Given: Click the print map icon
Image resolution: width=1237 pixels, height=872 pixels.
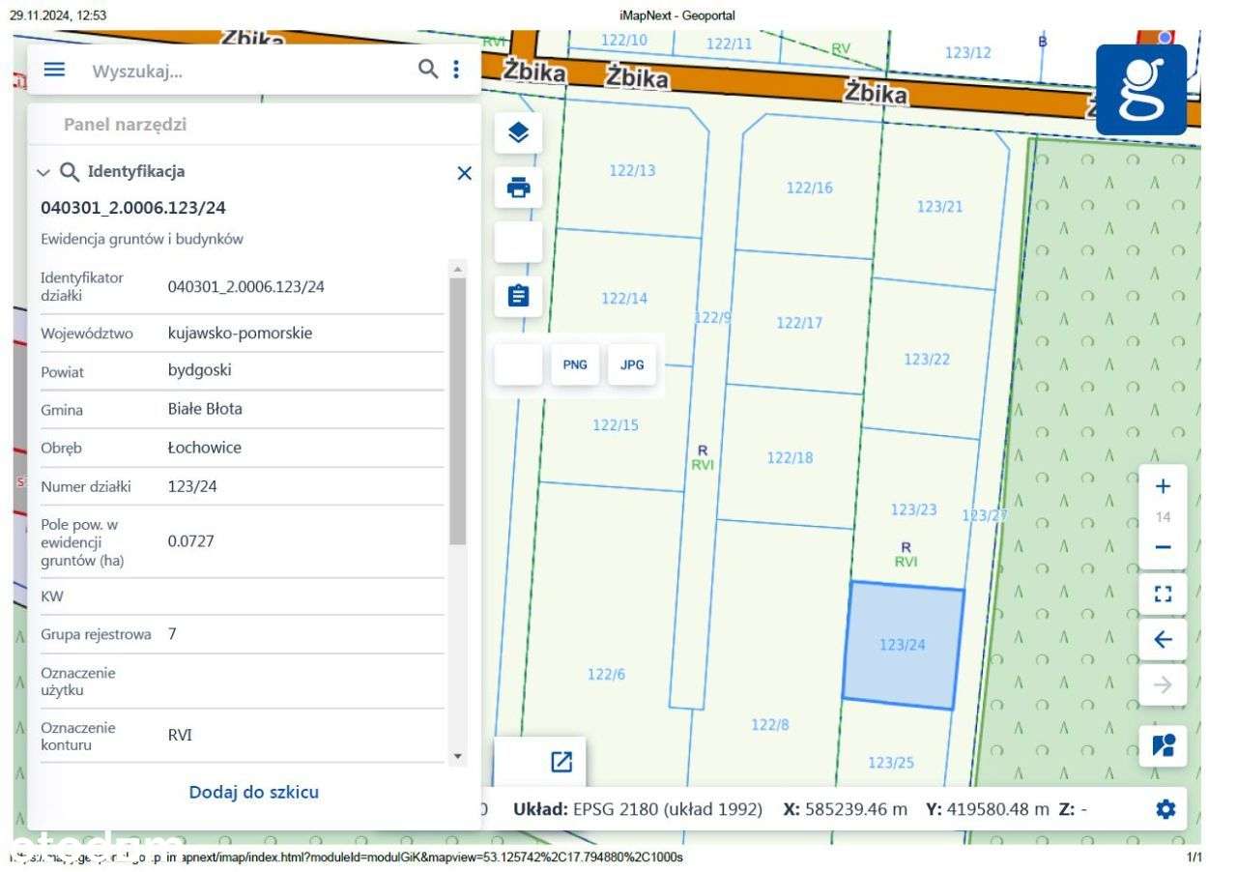Looking at the screenshot, I should pos(519,188).
